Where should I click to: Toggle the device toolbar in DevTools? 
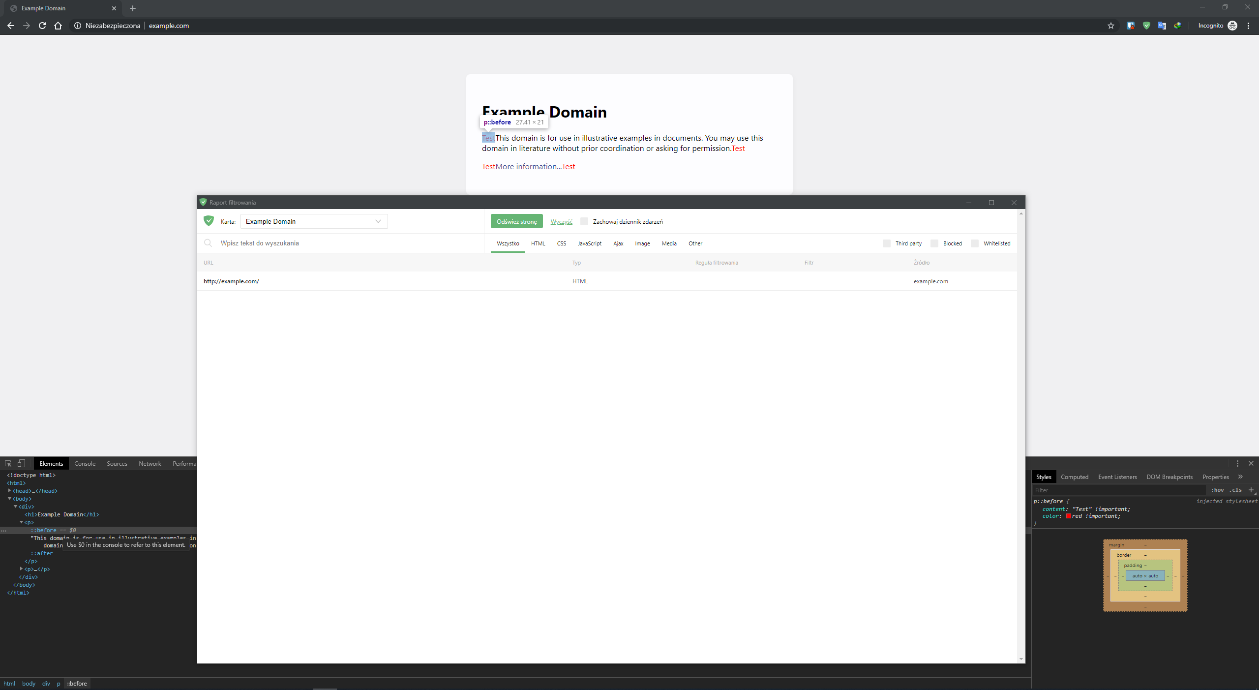coord(21,463)
